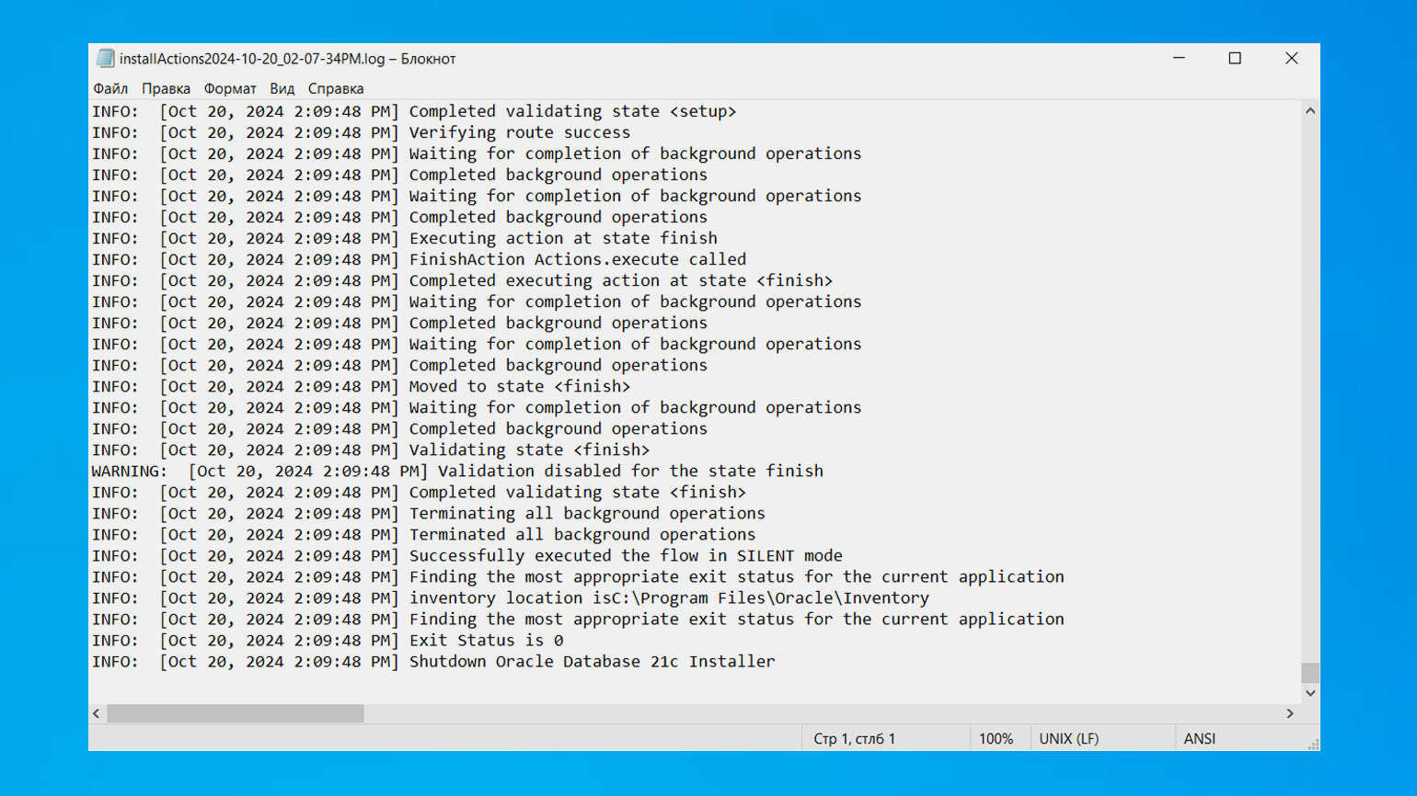Place cursor on the 'Exit Status is 0' line

pyautogui.click(x=486, y=641)
